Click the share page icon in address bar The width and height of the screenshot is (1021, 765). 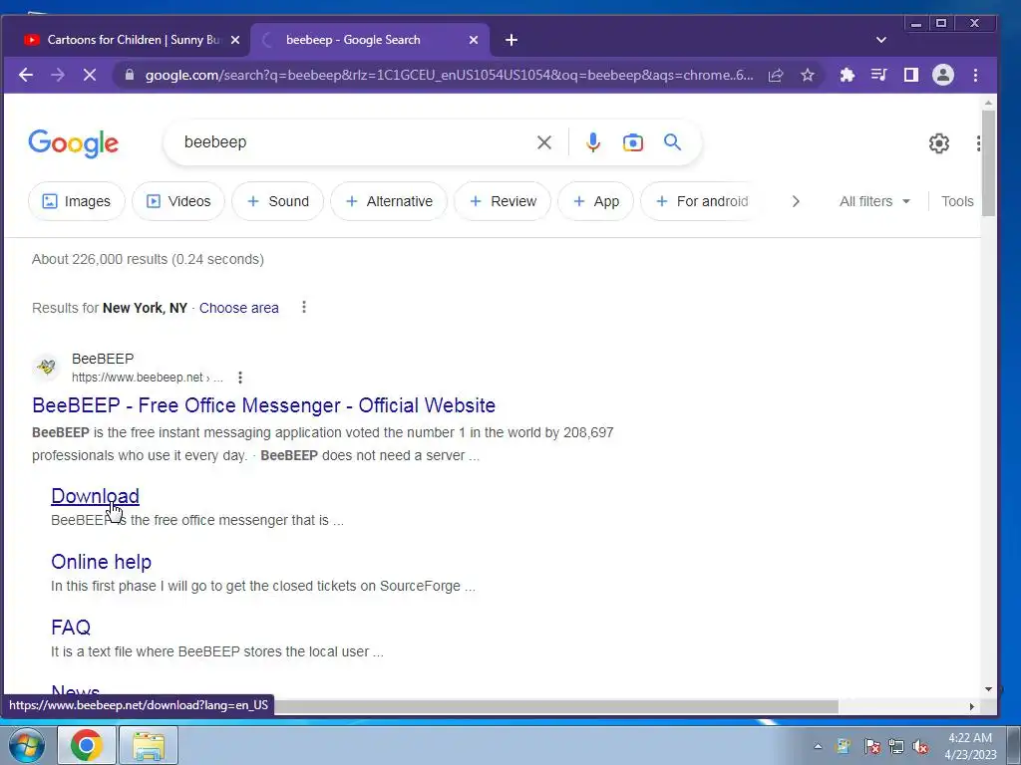(776, 75)
